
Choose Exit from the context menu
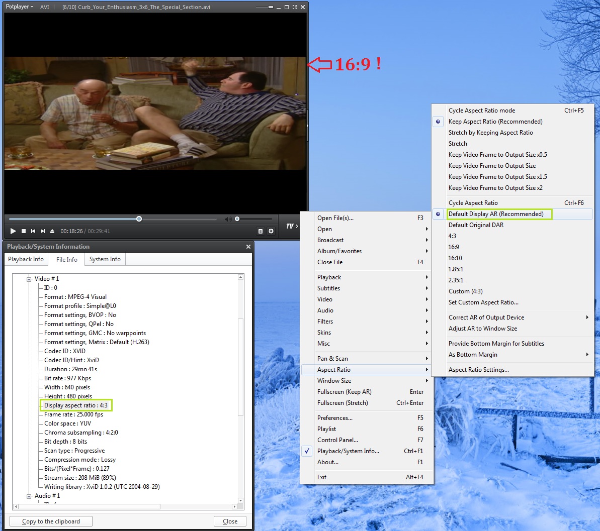pyautogui.click(x=367, y=477)
